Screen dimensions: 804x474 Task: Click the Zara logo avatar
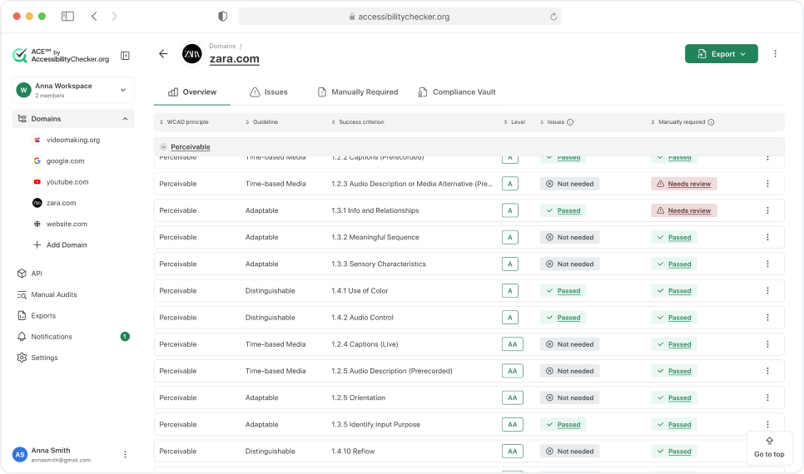coord(192,54)
